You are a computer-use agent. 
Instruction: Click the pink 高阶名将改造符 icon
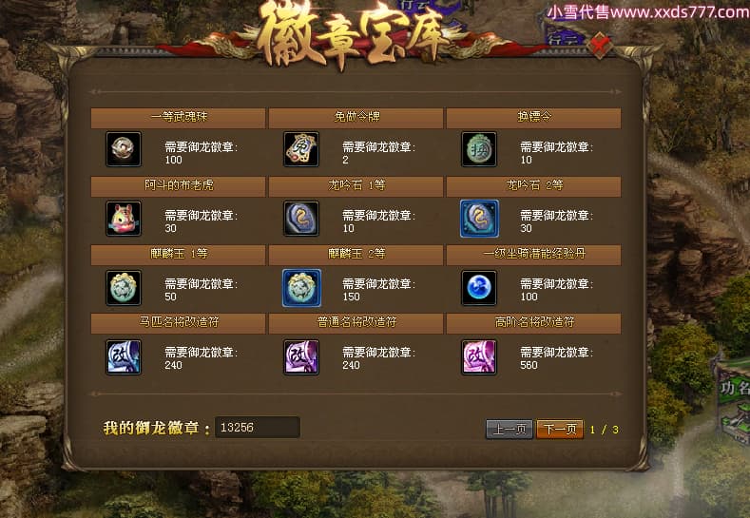(x=479, y=356)
